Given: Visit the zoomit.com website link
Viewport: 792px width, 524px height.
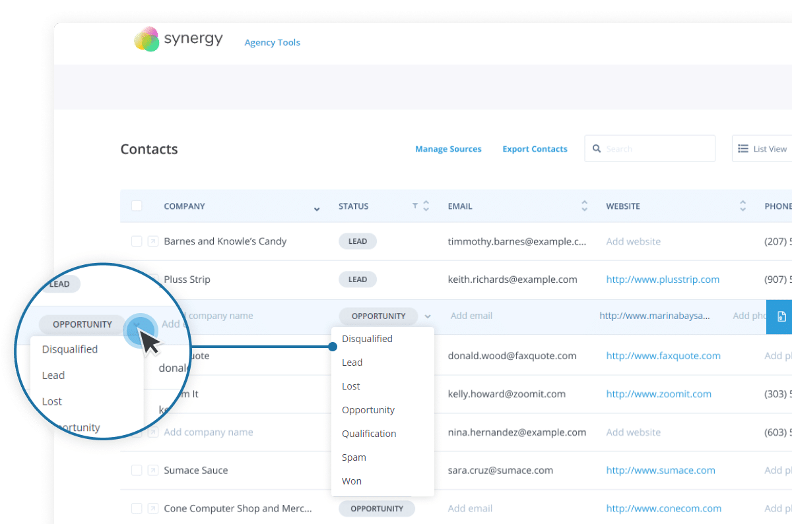Looking at the screenshot, I should [659, 394].
